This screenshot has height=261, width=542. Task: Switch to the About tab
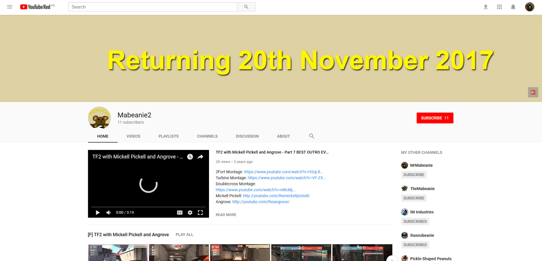283,136
